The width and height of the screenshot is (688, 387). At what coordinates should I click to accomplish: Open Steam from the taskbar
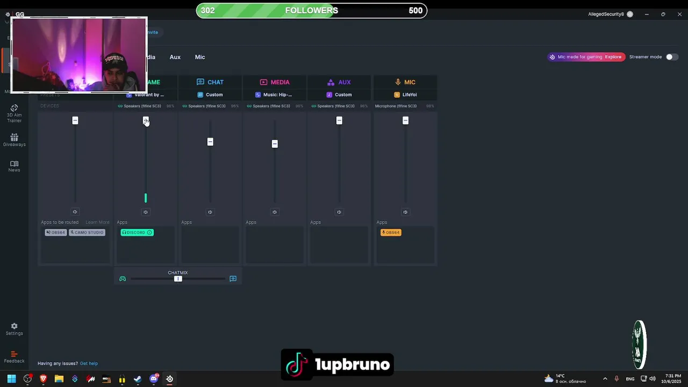pos(138,379)
